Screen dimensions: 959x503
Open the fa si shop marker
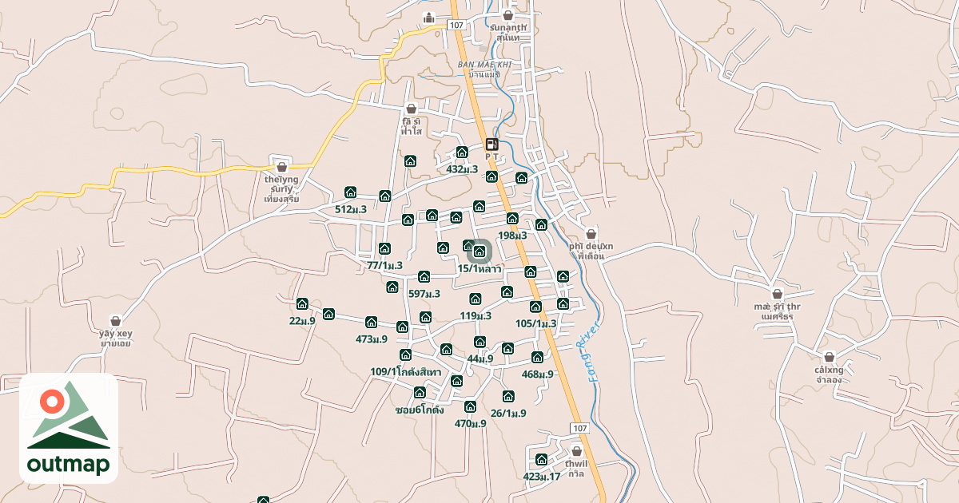point(412,109)
